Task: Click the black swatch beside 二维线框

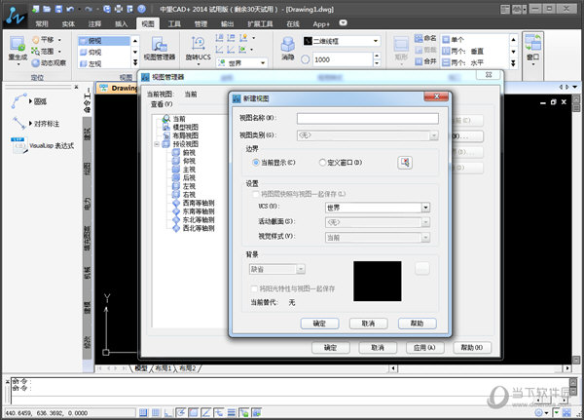Action: click(308, 41)
